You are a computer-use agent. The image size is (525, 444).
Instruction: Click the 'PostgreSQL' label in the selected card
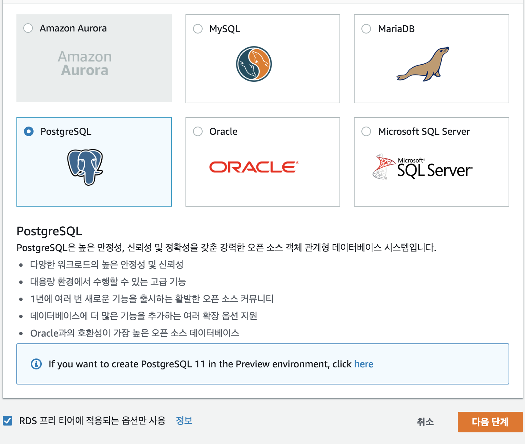[66, 131]
